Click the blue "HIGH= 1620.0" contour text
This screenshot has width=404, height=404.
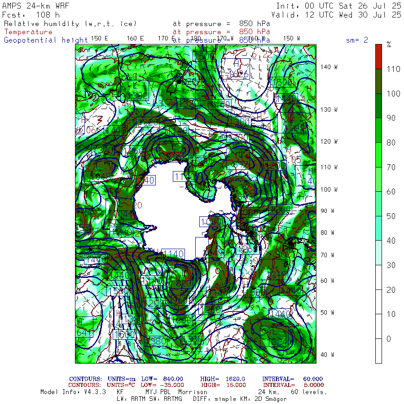coord(223,379)
